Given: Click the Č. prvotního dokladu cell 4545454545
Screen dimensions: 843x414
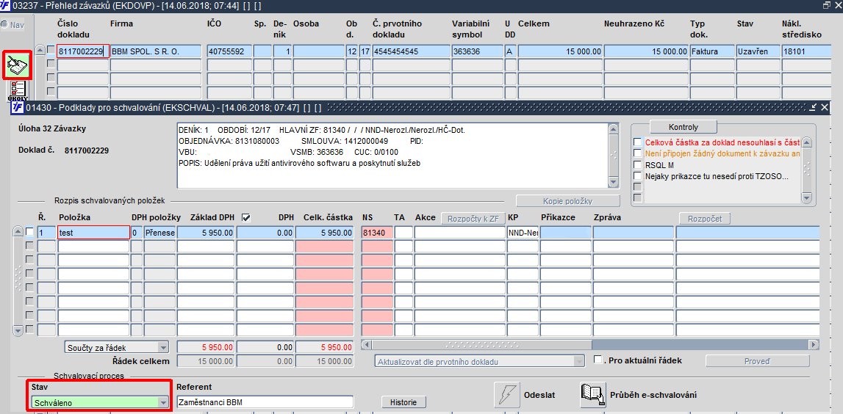Looking at the screenshot, I should click(x=411, y=51).
